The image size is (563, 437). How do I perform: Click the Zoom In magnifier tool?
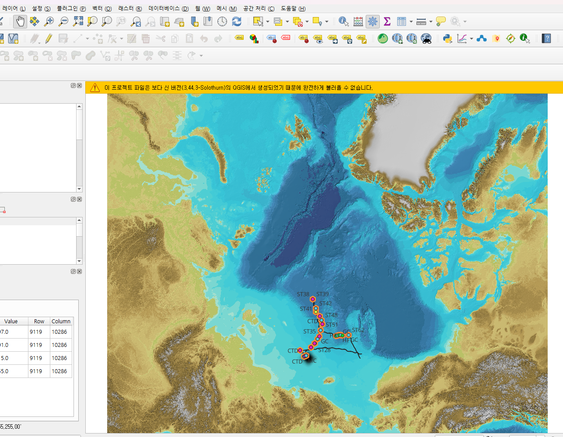coord(49,21)
